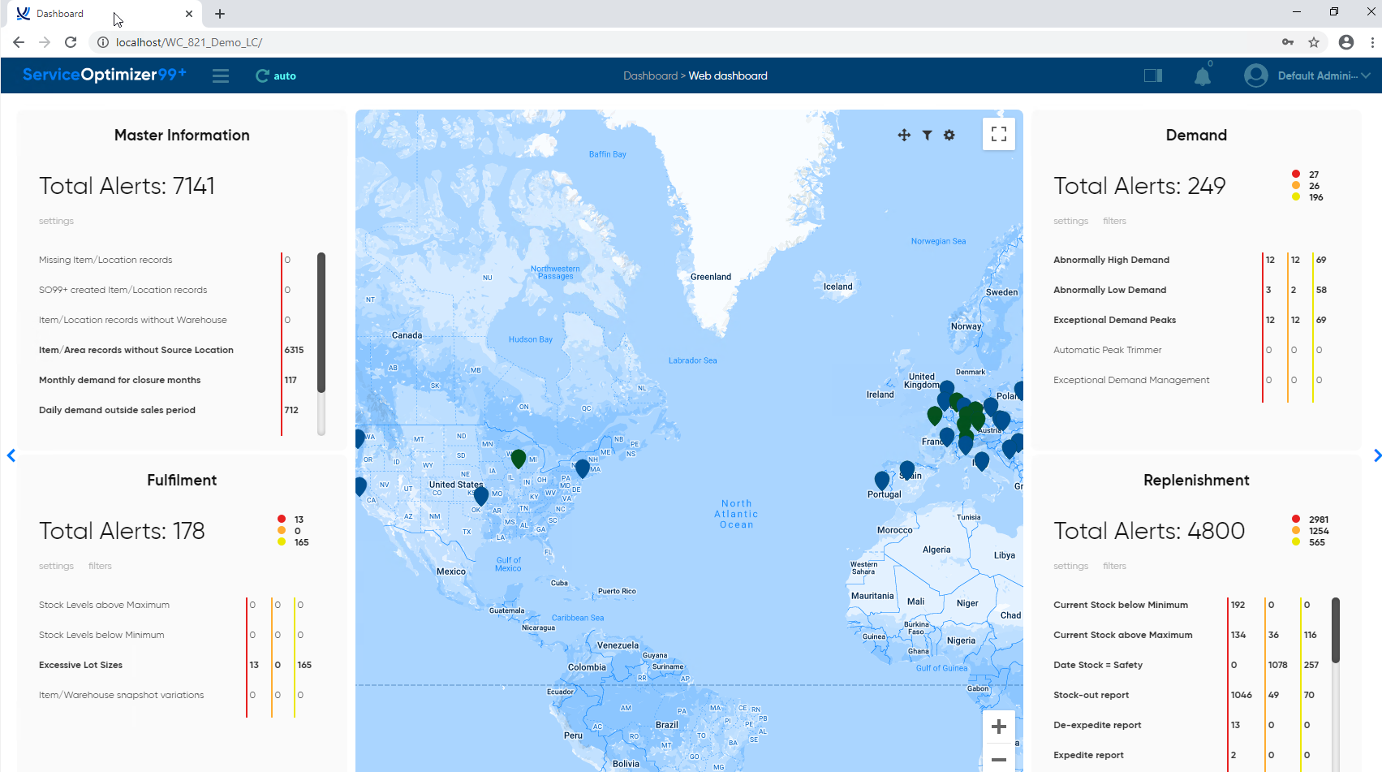Click the Replenishment list scrollbar

[x=1336, y=631]
